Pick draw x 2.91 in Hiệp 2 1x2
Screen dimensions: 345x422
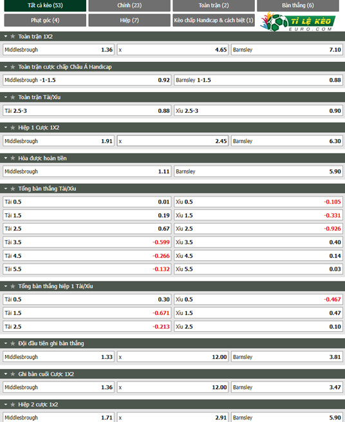coord(172,417)
